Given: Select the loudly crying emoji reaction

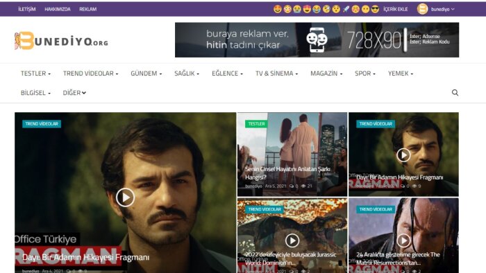Looking at the screenshot, I should point(297,9).
